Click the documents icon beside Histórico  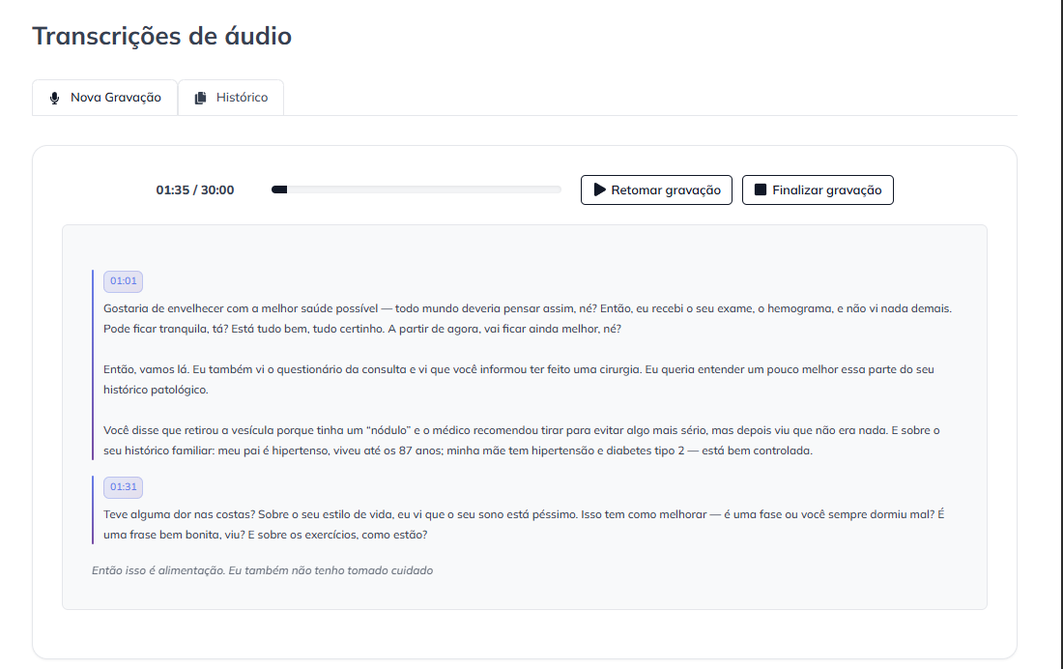point(201,98)
